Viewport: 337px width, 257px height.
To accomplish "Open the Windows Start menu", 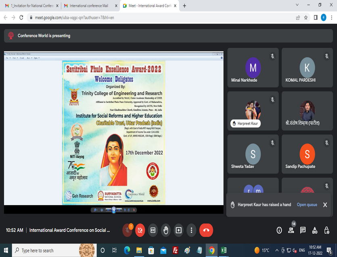I will click(6, 250).
